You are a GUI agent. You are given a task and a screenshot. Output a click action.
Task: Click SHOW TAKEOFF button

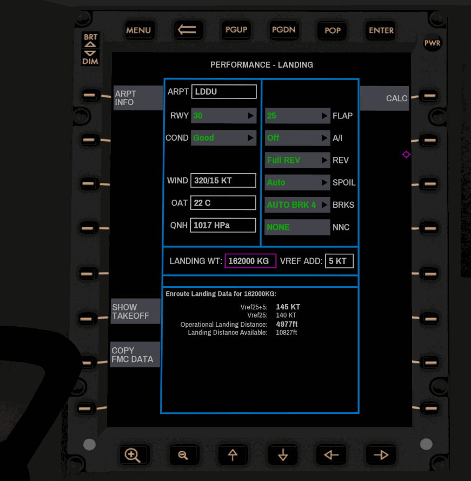pos(136,311)
